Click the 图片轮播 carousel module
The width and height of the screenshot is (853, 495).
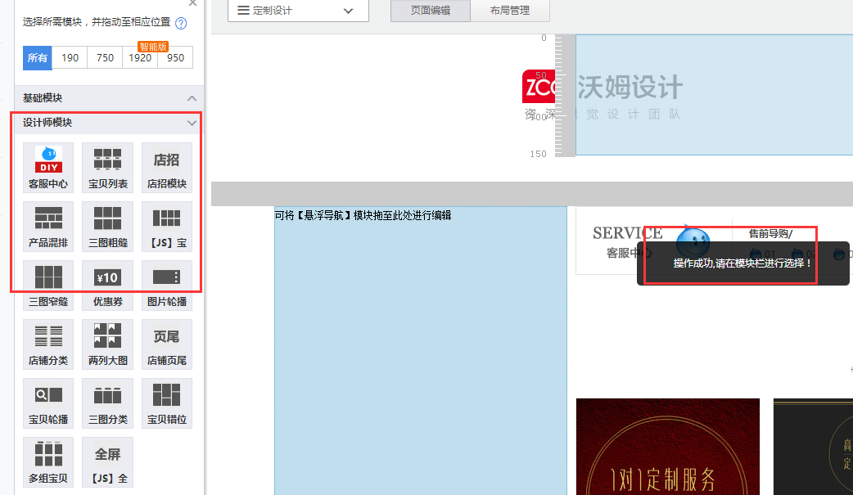[x=166, y=285]
